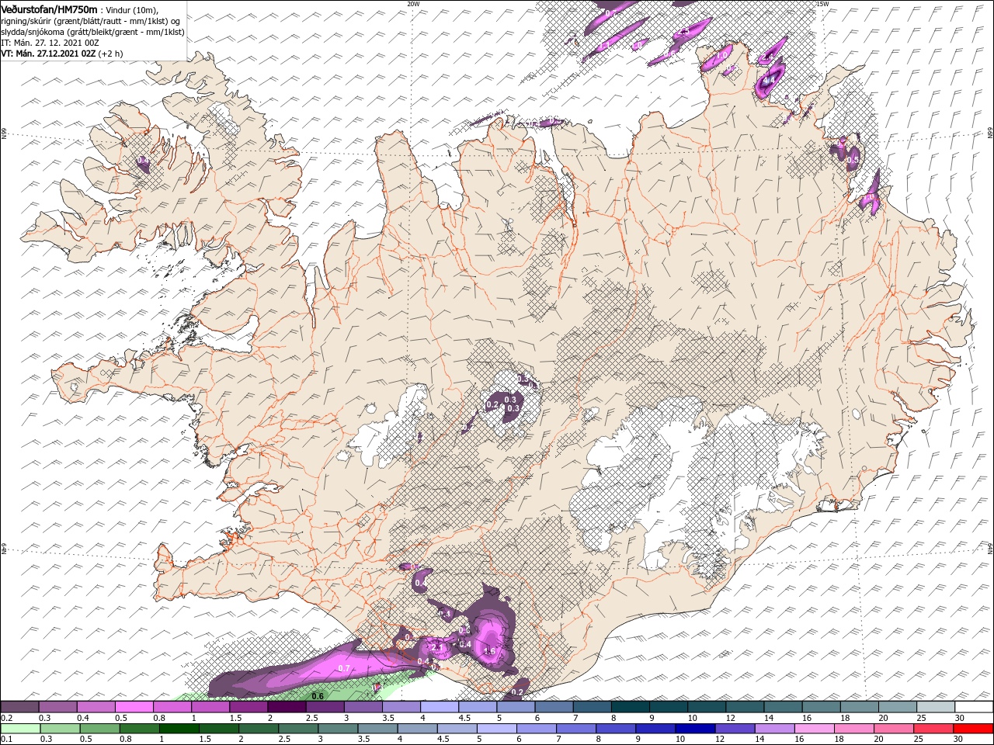Click the 20W longitude label
The width and height of the screenshot is (994, 745).
click(x=413, y=4)
